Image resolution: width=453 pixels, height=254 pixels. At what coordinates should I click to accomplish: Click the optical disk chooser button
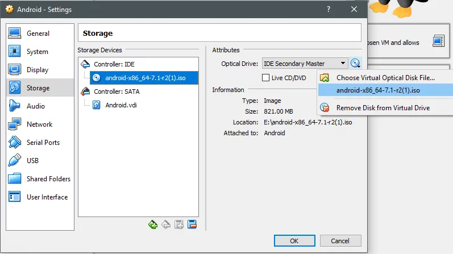pos(356,64)
